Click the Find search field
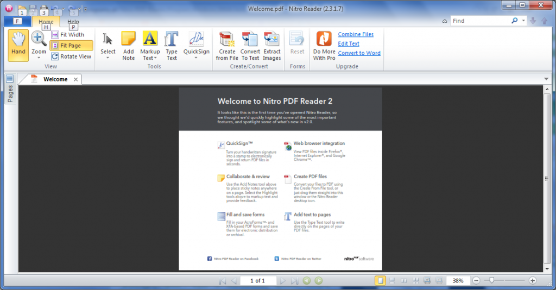556x290 pixels. [481, 21]
